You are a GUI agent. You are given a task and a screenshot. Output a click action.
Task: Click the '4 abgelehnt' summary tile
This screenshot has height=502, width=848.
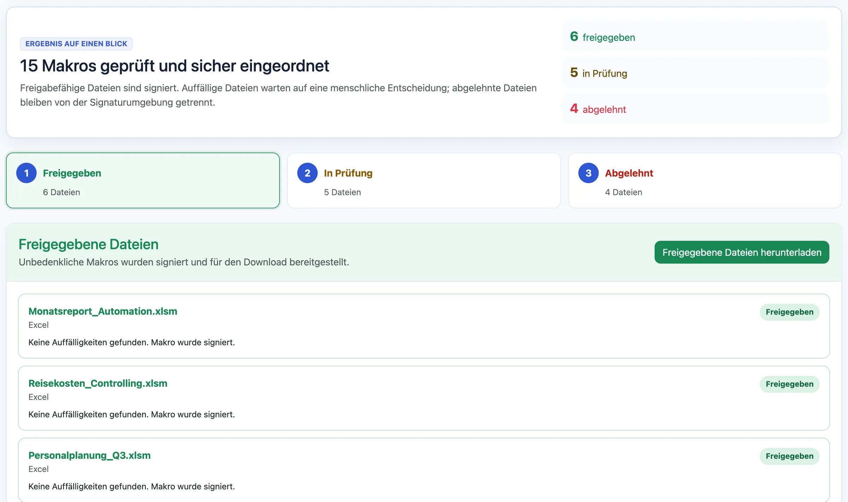click(695, 108)
